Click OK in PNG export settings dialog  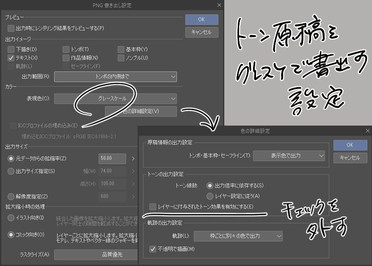pos(201,19)
